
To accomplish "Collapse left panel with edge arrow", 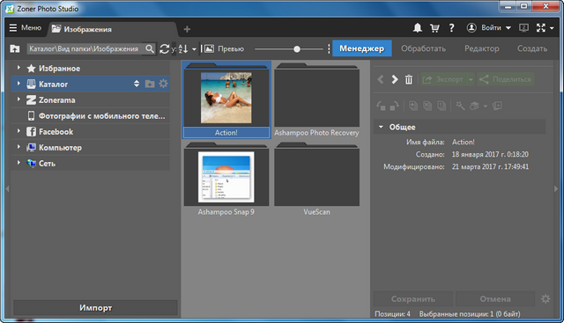I will (x=7, y=188).
